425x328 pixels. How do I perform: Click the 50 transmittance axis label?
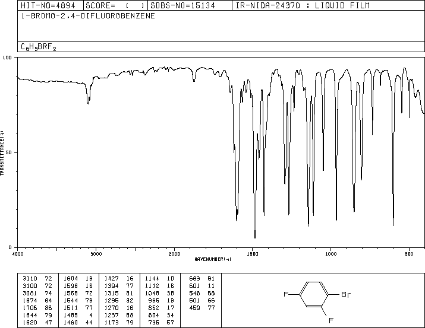coord(9,152)
